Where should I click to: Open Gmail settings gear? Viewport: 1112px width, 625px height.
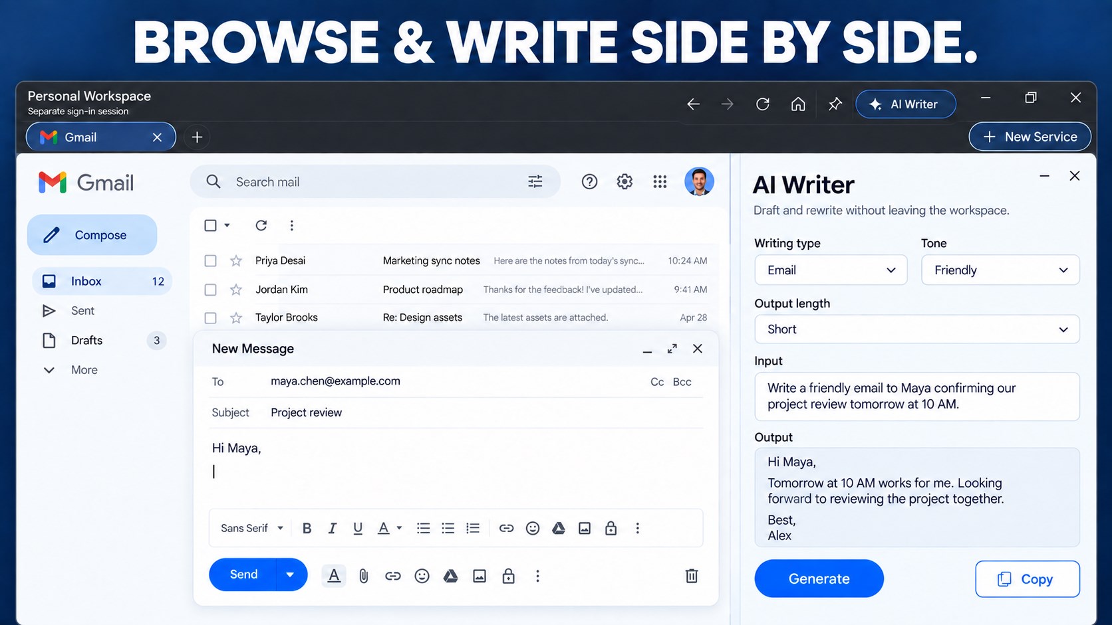[625, 181]
